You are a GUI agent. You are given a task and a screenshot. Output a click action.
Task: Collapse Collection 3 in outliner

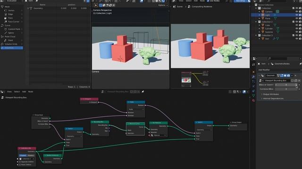[256, 36]
